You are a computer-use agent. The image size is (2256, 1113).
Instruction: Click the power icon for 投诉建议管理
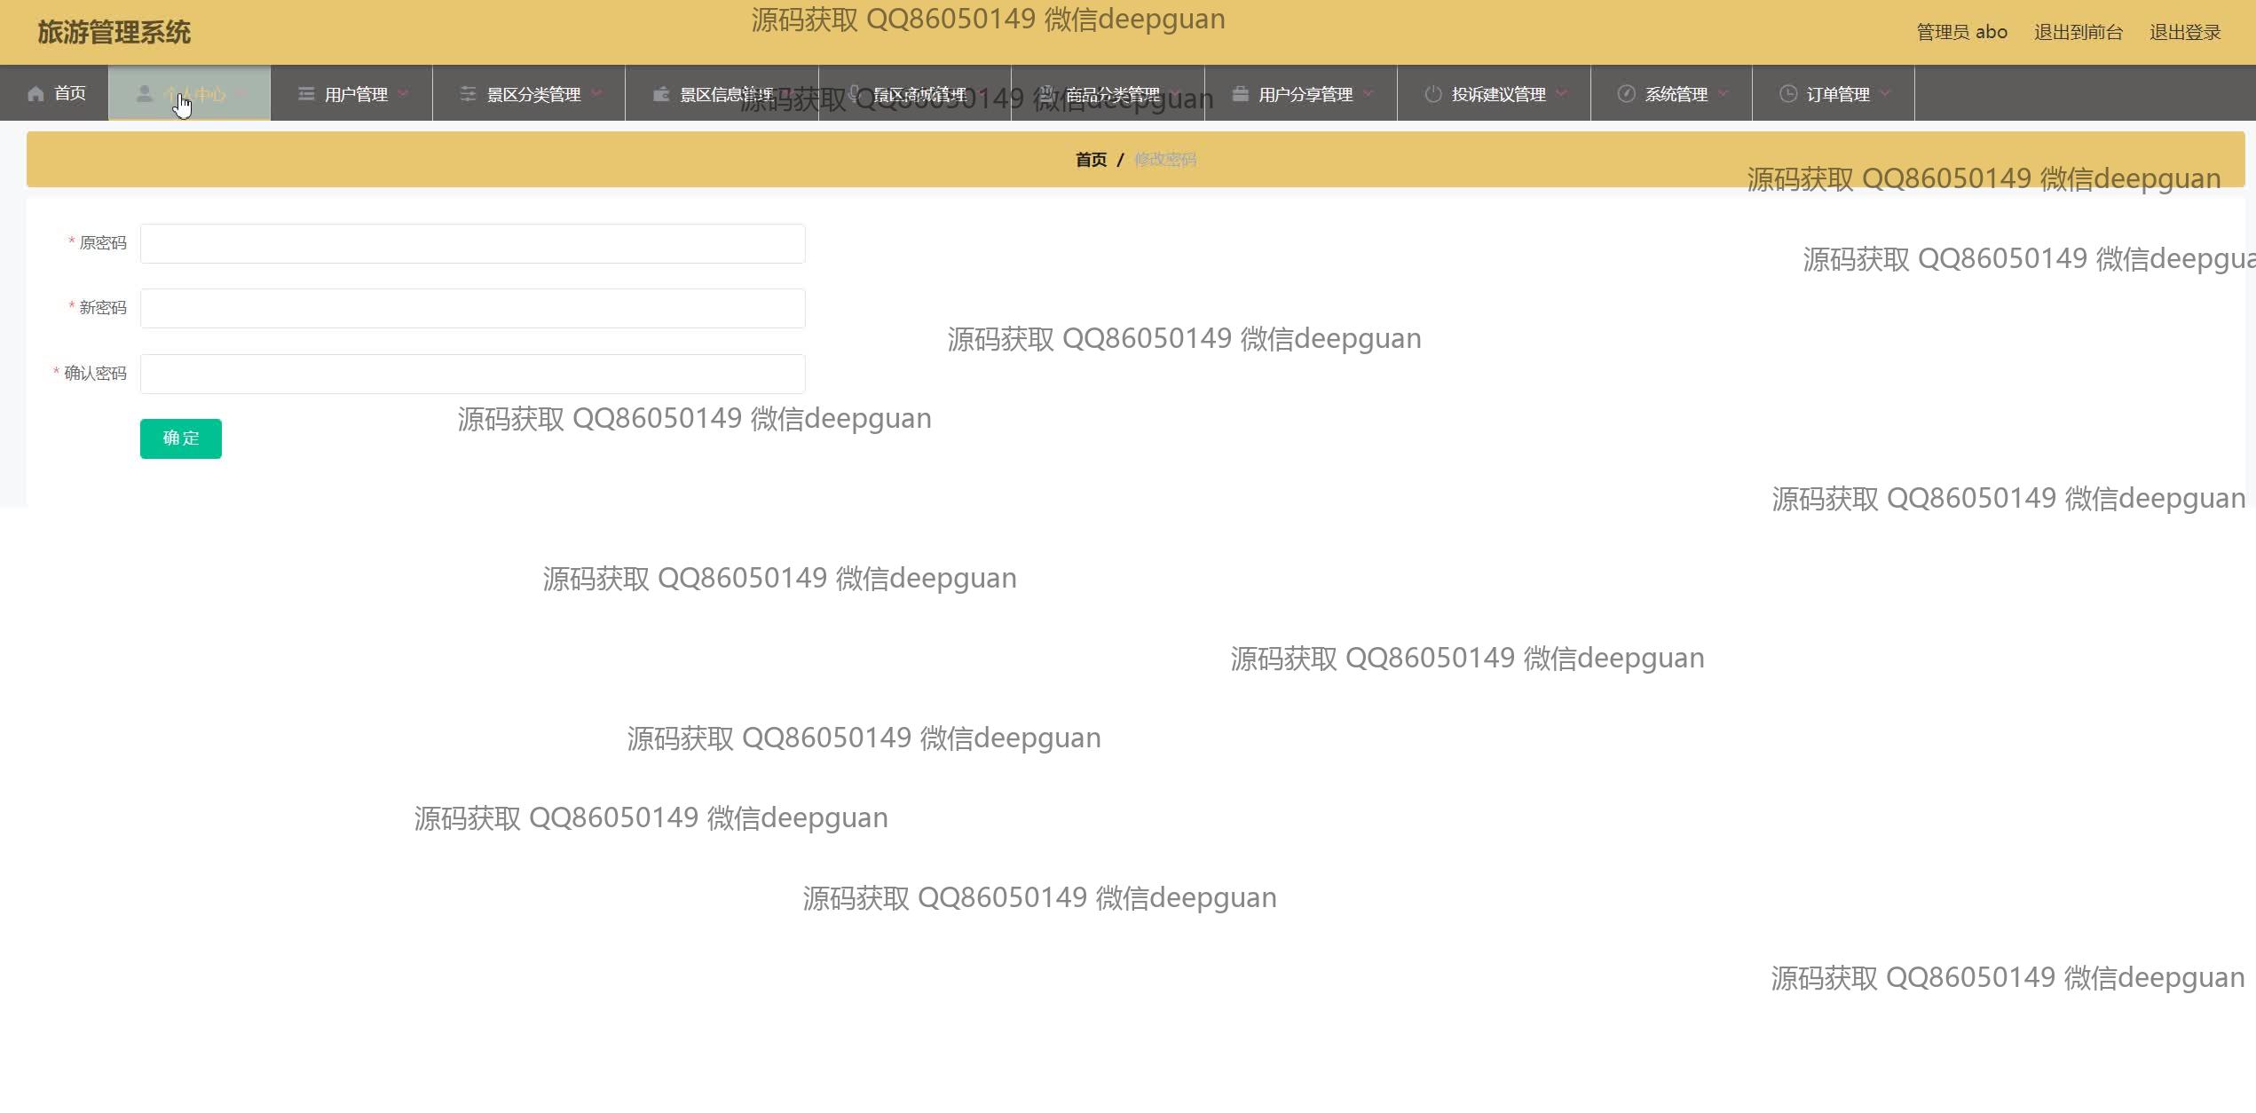pos(1432,94)
